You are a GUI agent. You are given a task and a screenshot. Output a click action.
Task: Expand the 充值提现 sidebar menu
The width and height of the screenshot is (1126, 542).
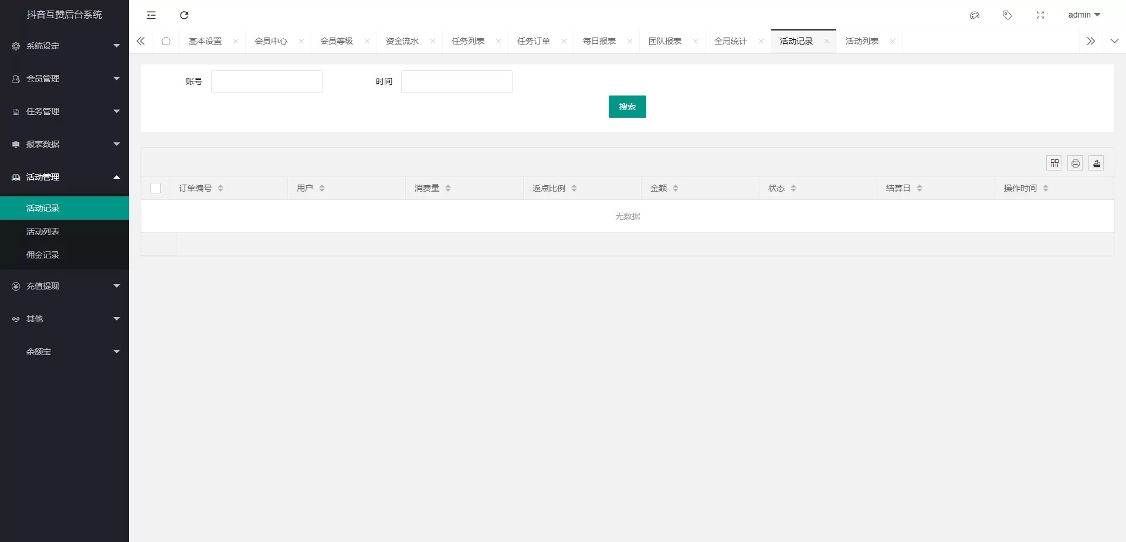65,286
